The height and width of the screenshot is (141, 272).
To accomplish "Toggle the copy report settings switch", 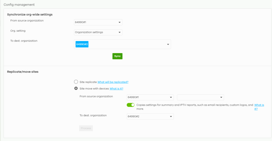I will click(131, 105).
